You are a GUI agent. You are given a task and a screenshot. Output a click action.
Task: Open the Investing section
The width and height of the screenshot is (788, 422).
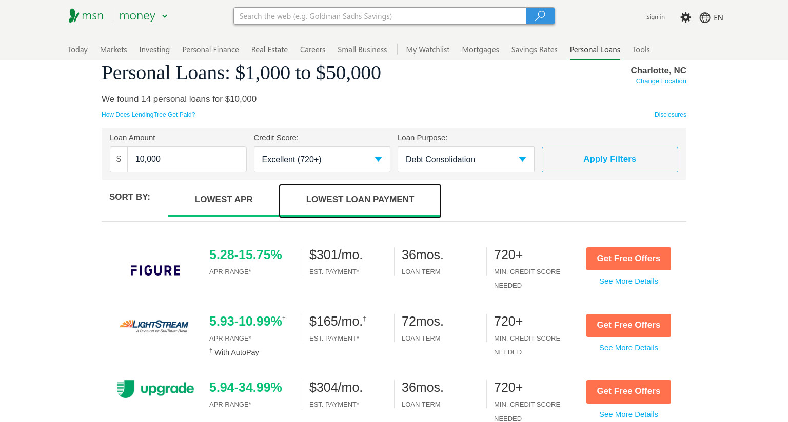click(154, 50)
